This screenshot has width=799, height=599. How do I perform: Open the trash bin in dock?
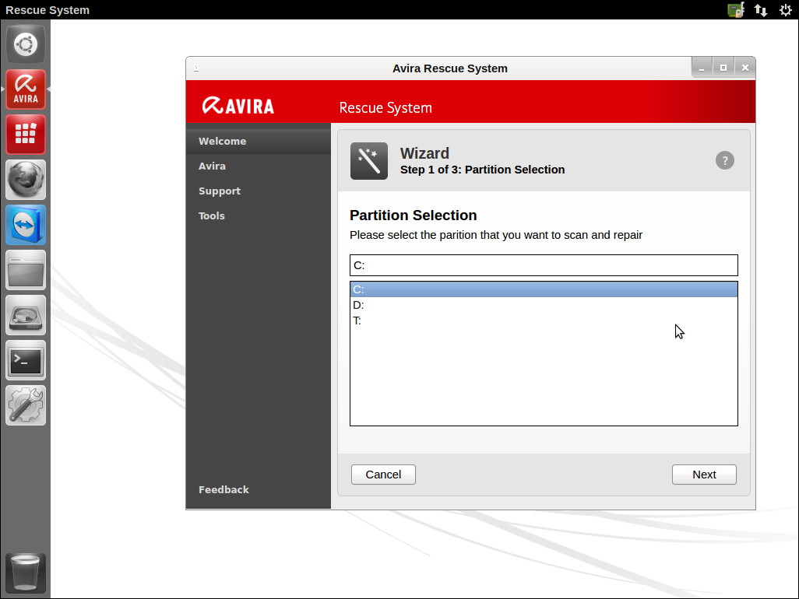26,573
